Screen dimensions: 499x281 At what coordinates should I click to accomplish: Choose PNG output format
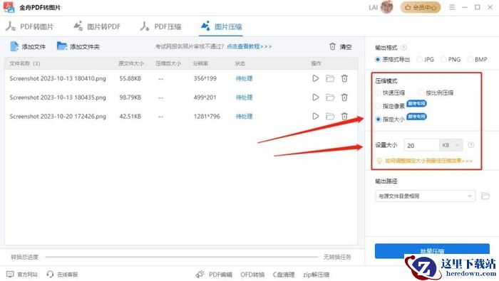point(451,59)
